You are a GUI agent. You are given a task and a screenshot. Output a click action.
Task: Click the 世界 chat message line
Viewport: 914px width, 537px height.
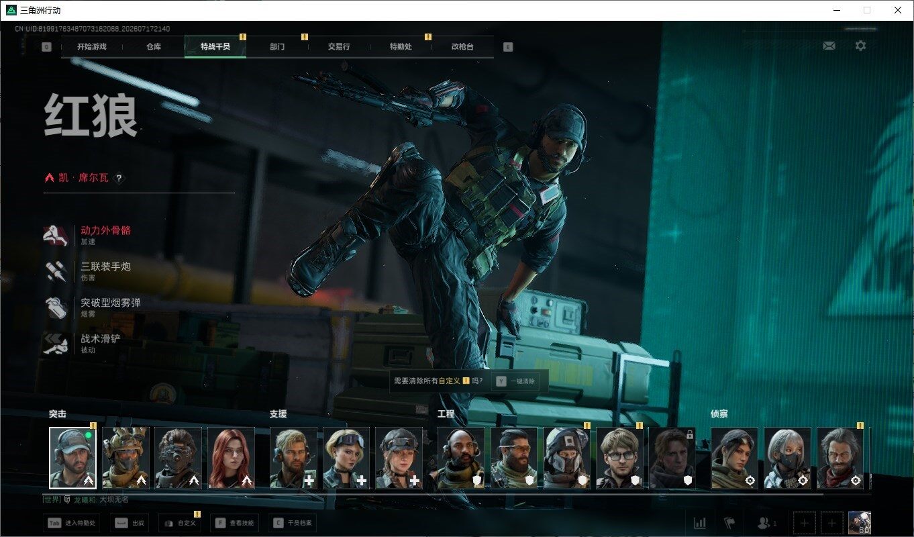click(86, 499)
